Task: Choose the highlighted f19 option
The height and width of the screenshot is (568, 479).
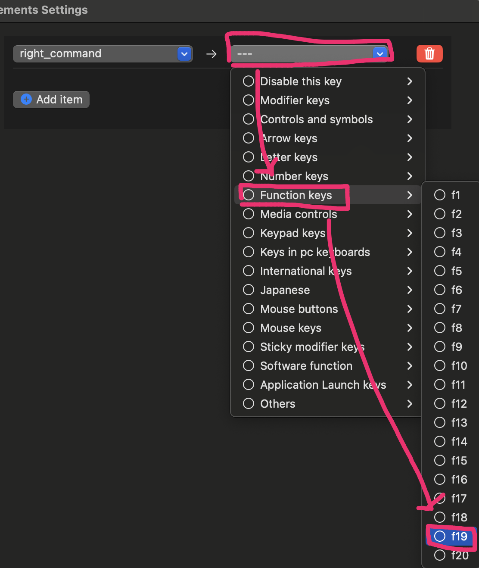Action: click(x=452, y=537)
